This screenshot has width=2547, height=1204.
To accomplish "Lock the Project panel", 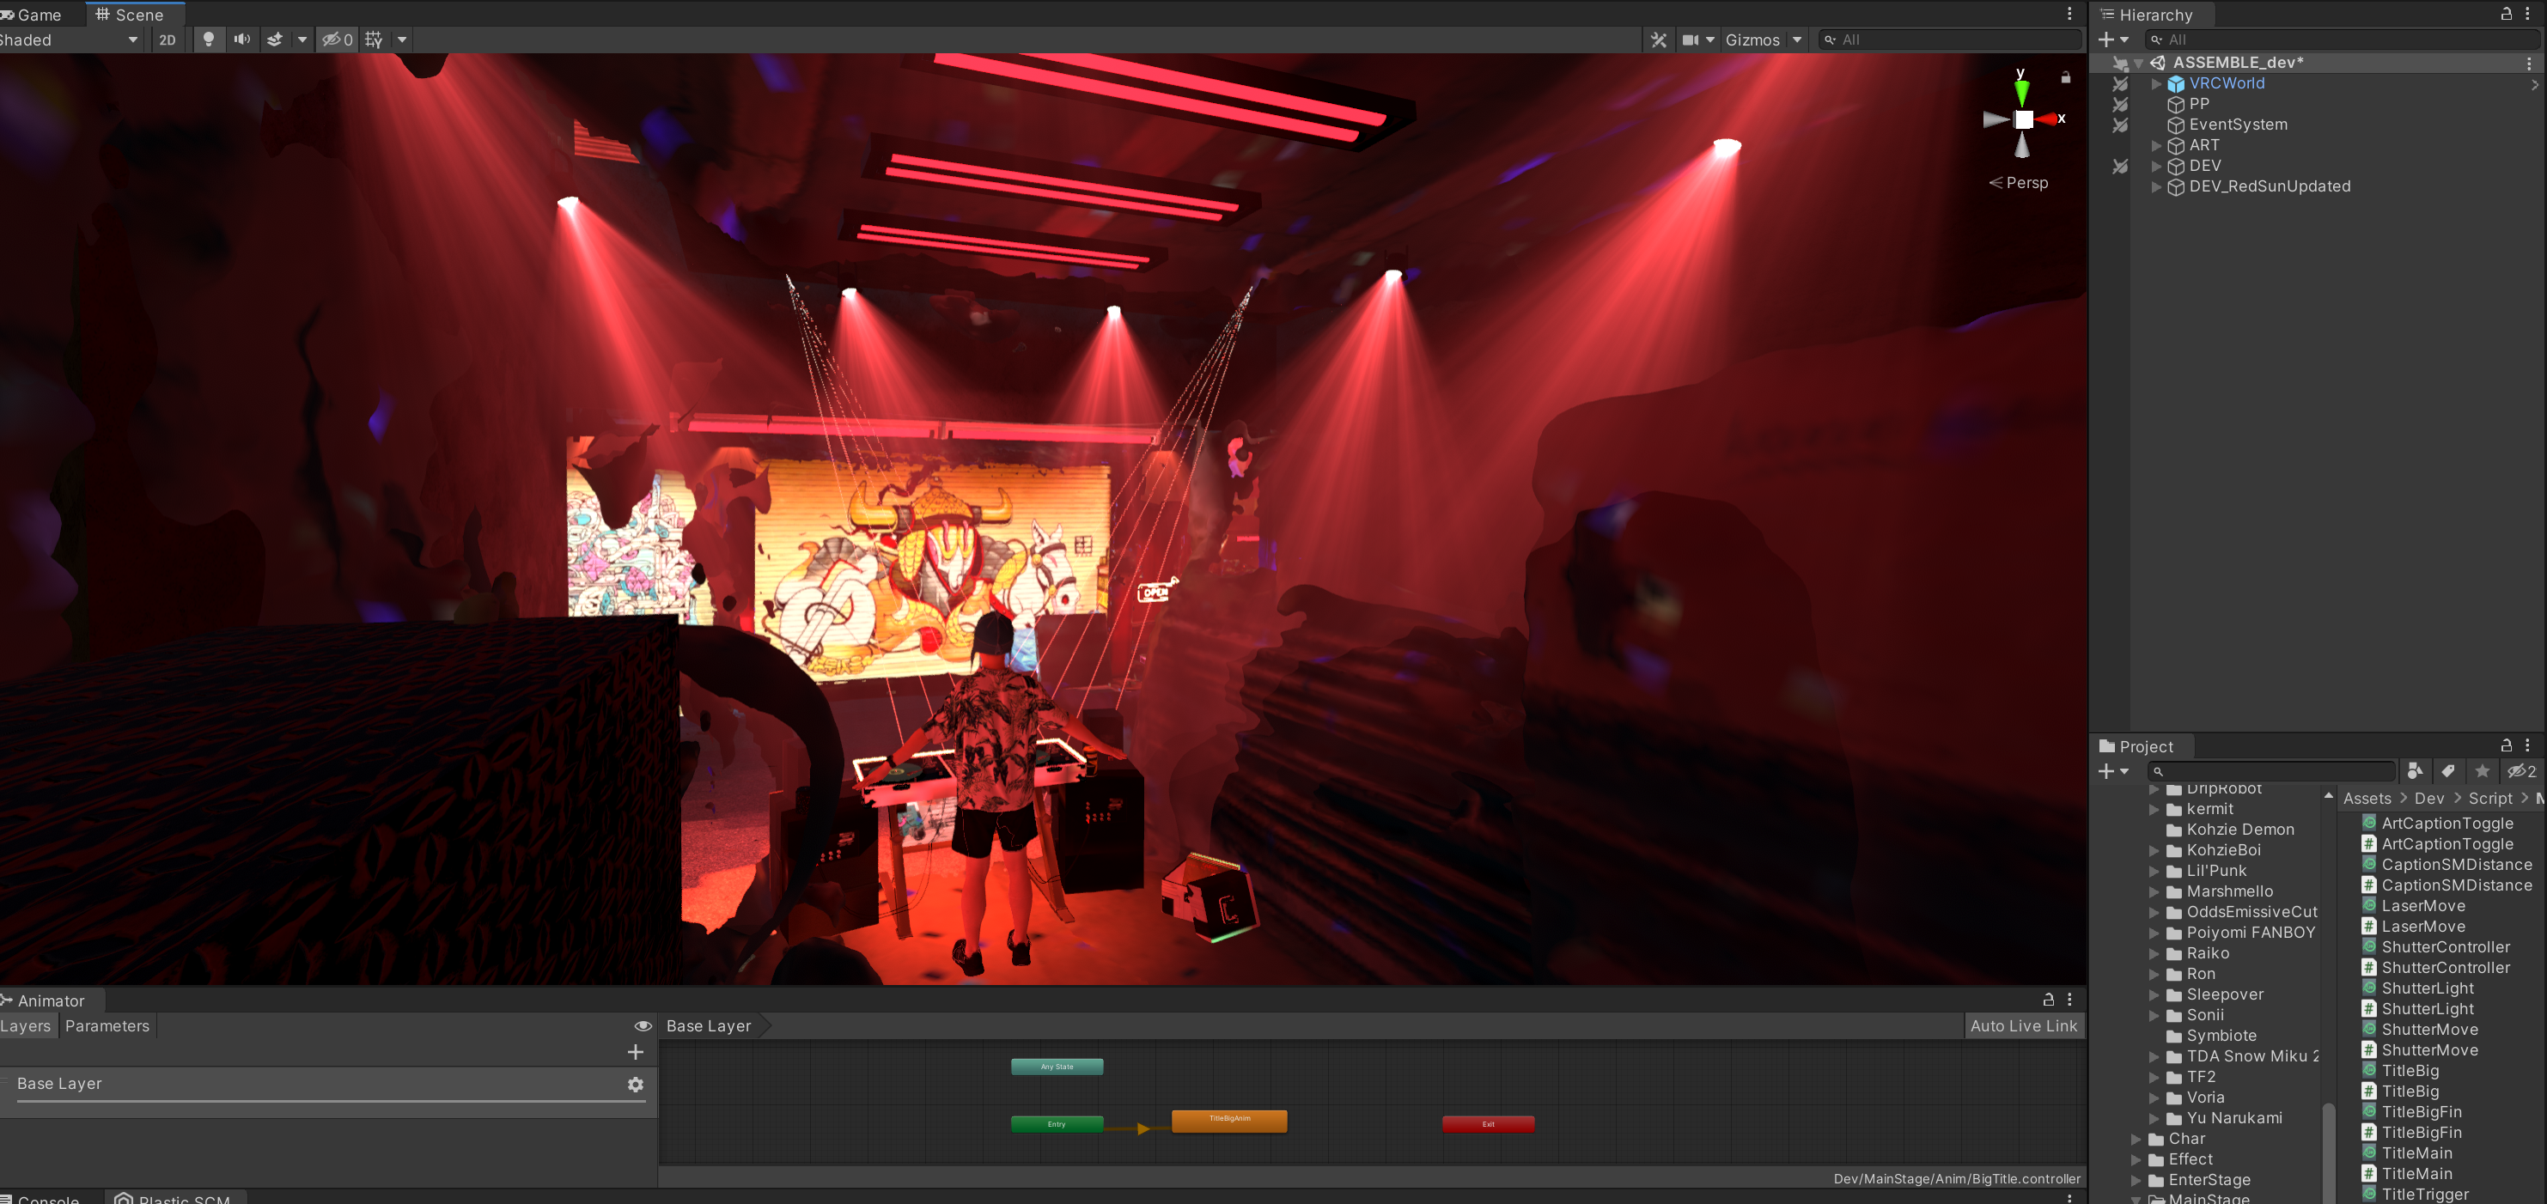I will coord(2507,745).
